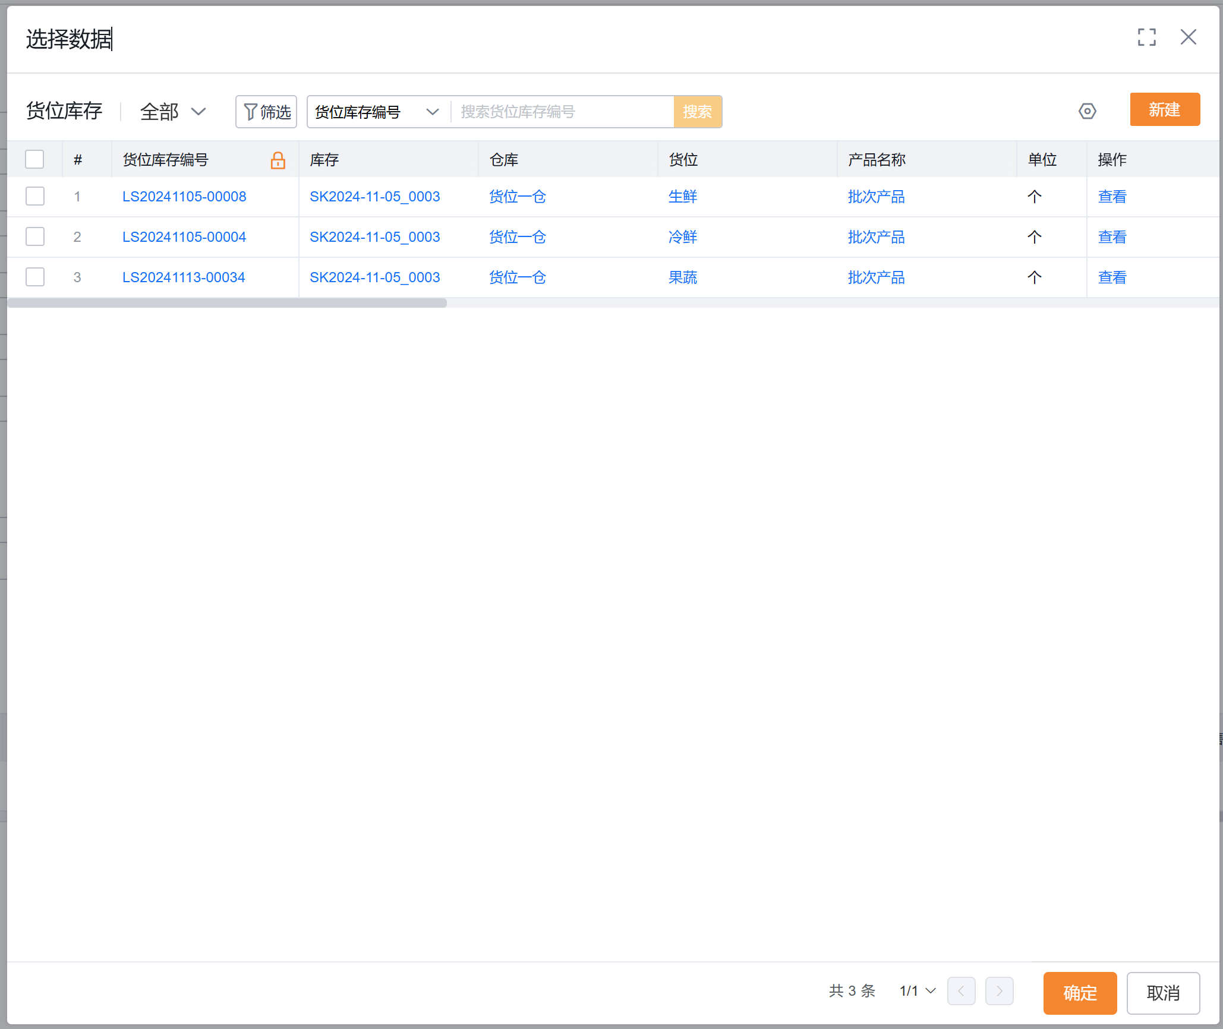1223x1029 pixels.
Task: Go to previous page arrow
Action: pos(961,991)
